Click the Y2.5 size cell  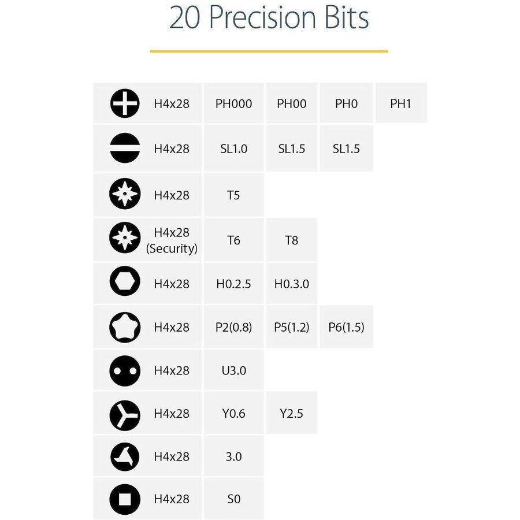click(x=291, y=414)
